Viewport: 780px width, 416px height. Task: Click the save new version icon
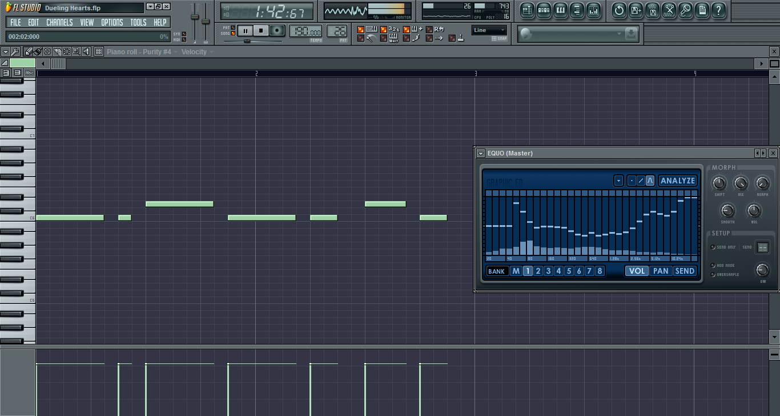[636, 10]
